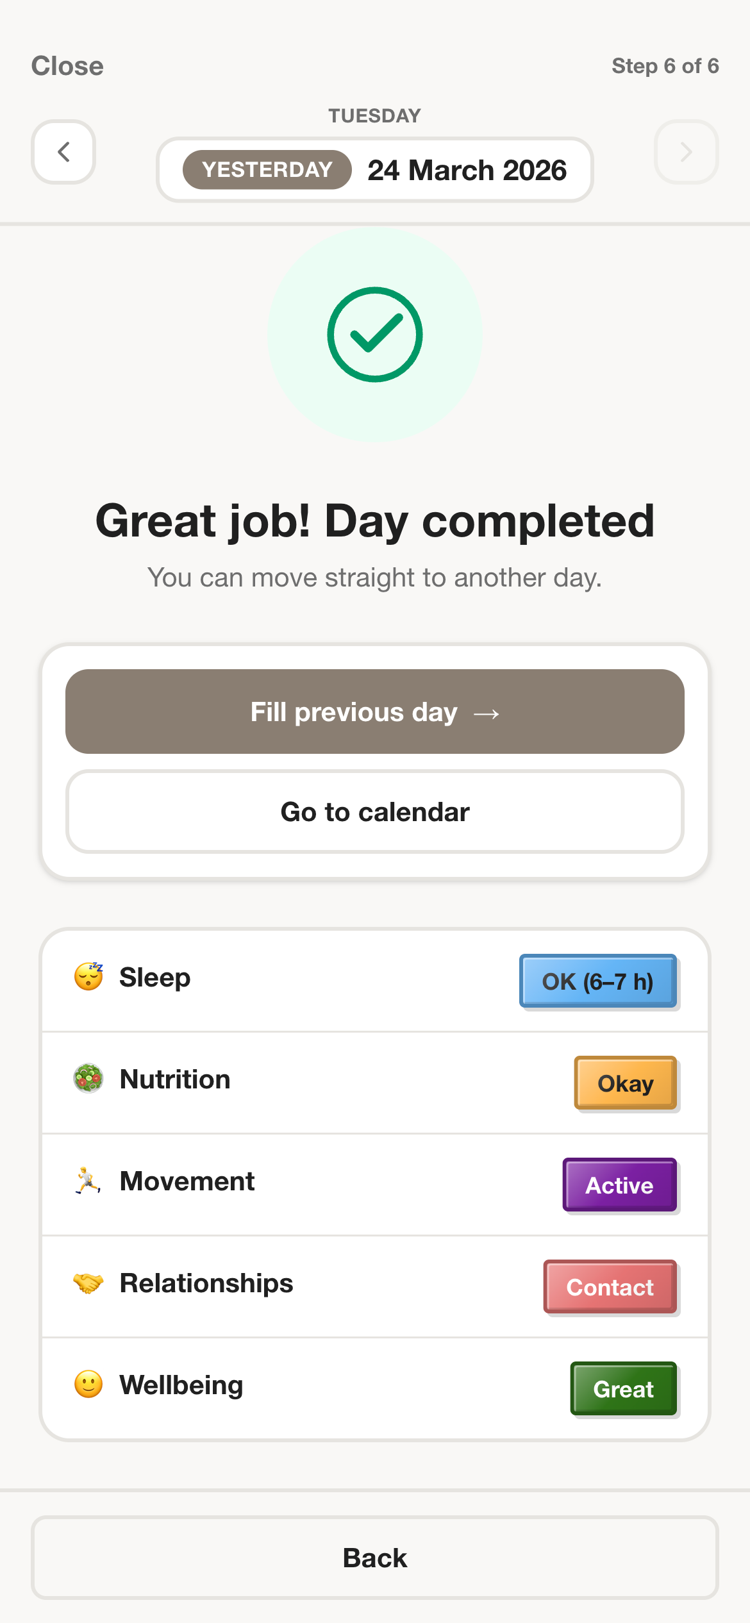Image resolution: width=750 pixels, height=1623 pixels.
Task: Toggle the Nutrition rating Okay
Action: tap(625, 1083)
